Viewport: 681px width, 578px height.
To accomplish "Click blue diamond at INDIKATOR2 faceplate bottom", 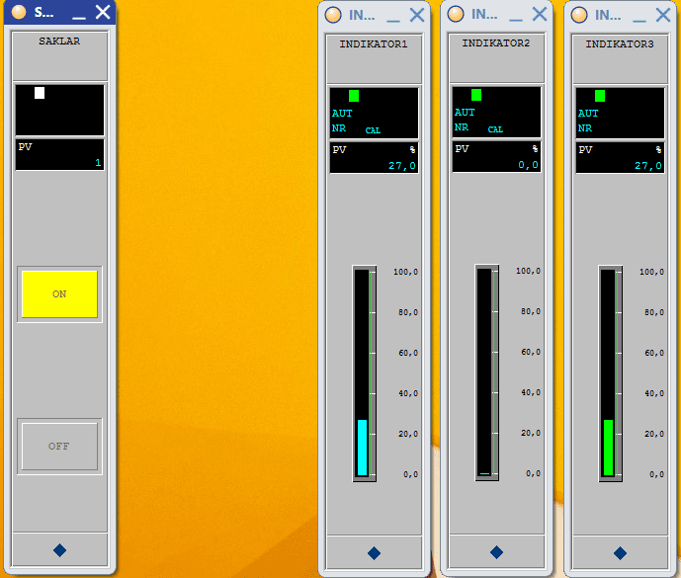I will pos(496,552).
